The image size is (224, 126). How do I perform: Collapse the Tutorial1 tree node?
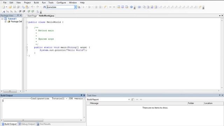(2, 19)
